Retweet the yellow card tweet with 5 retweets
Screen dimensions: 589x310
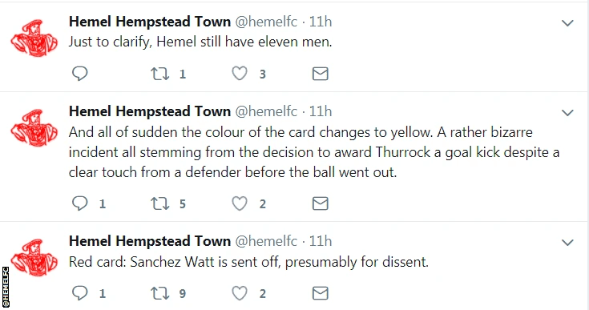[160, 203]
